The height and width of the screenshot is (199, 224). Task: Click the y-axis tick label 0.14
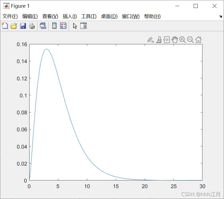point(22,61)
